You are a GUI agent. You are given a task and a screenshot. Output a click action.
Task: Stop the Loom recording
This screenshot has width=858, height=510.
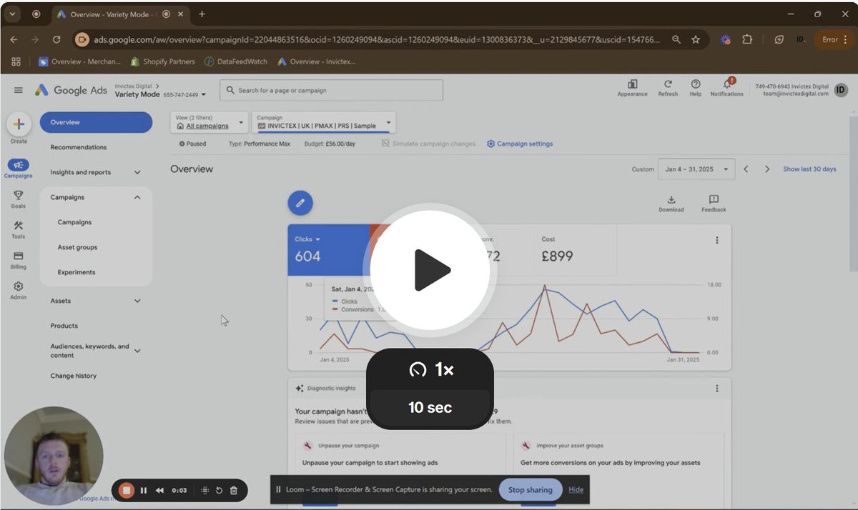127,491
